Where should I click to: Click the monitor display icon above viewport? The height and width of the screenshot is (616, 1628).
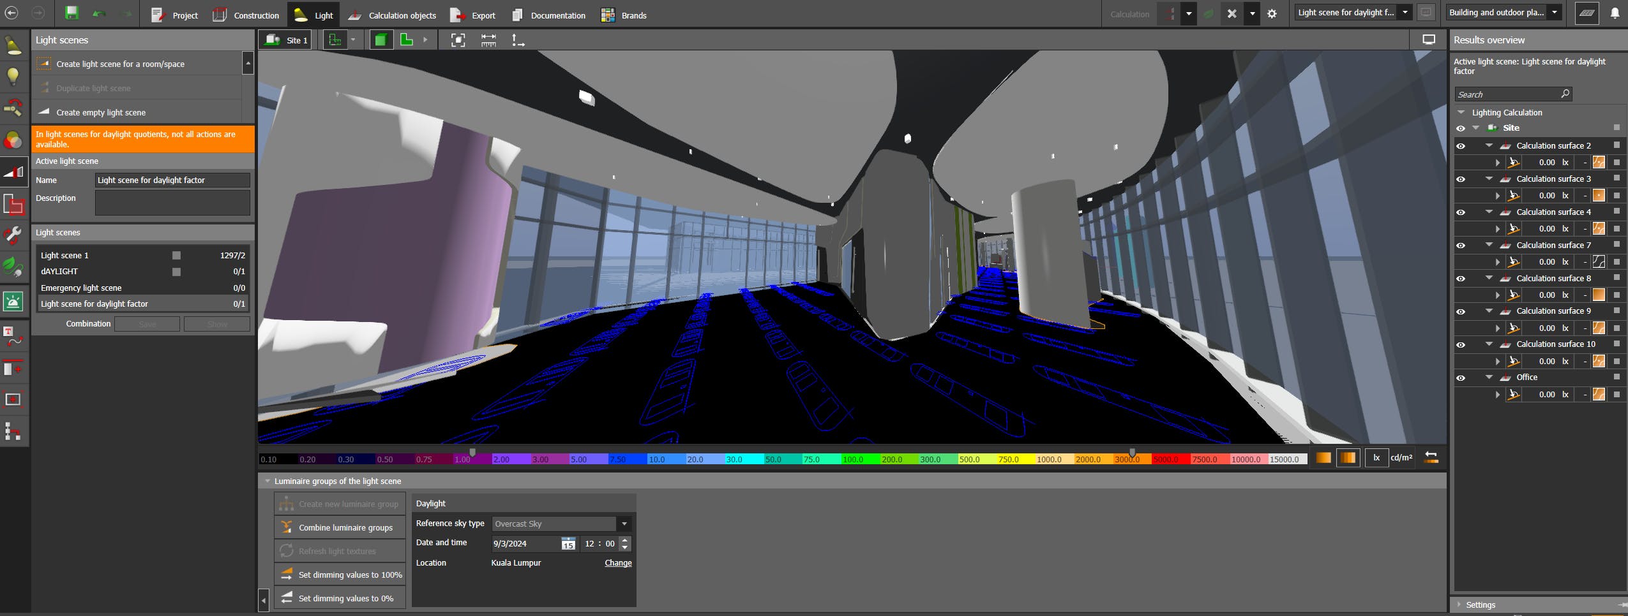[1429, 40]
